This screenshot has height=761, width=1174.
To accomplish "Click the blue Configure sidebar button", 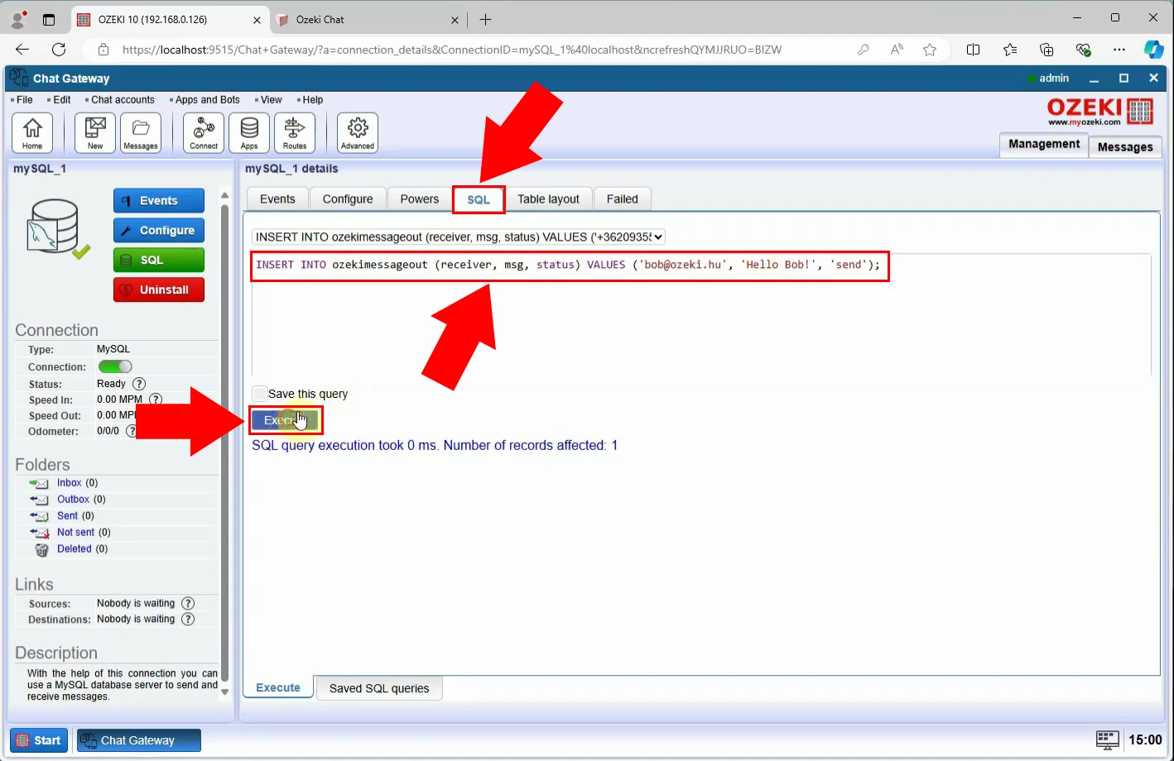I will [x=159, y=230].
